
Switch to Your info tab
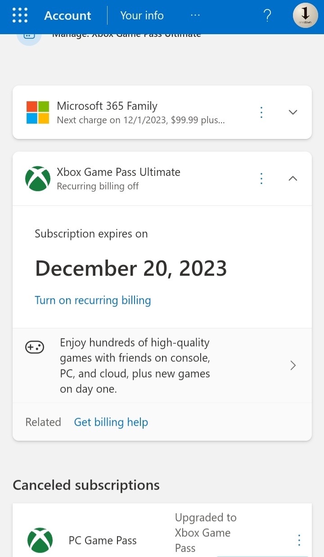[142, 15]
